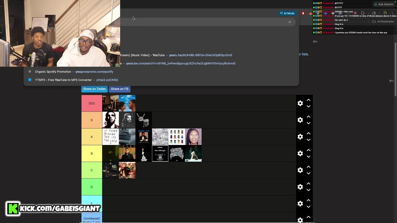Select More Life album cover
Image resolution: width=397 pixels, height=223 pixels.
(x=144, y=137)
